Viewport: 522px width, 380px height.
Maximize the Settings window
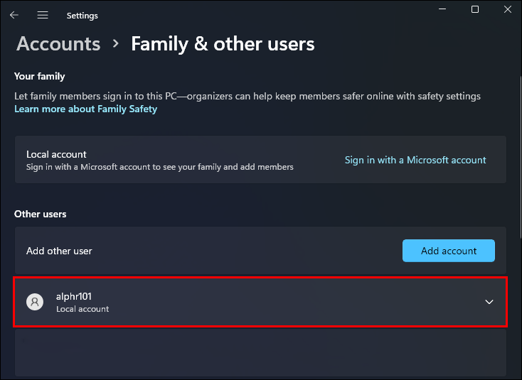tap(475, 9)
